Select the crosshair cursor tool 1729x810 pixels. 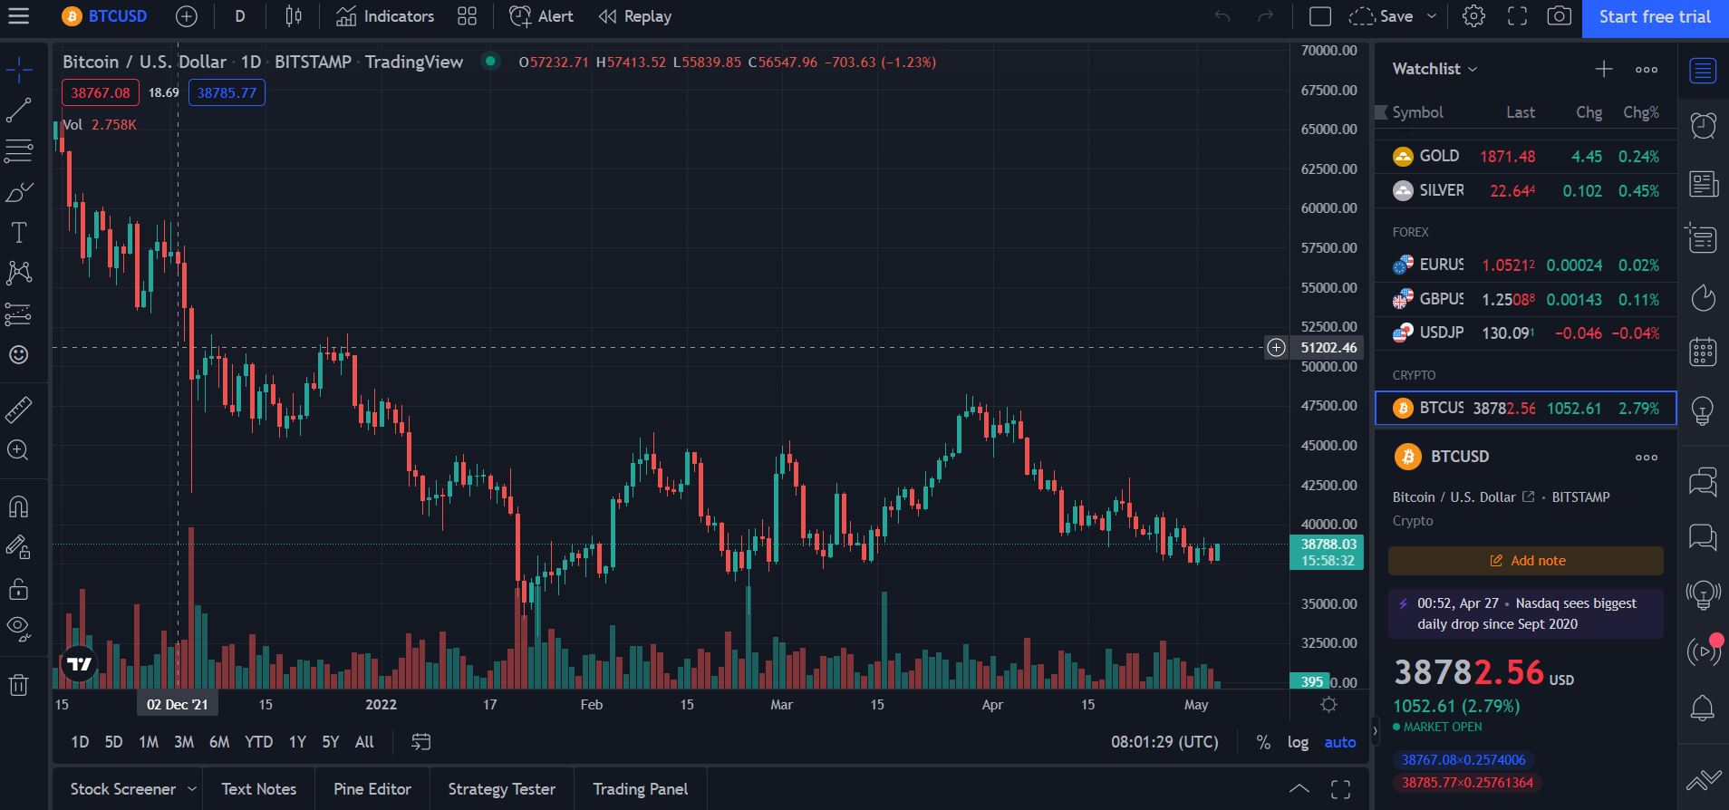pyautogui.click(x=19, y=69)
